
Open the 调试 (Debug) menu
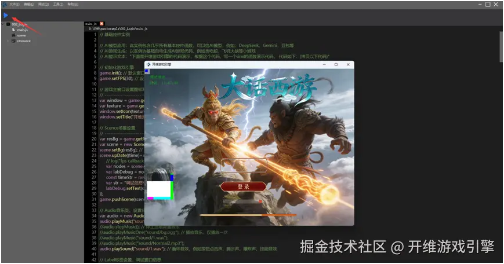[43, 5]
